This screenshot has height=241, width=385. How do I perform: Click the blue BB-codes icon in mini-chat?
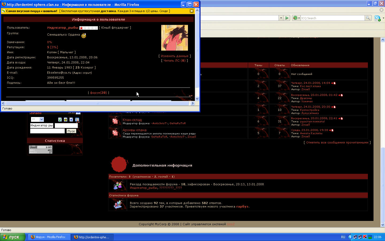(71, 119)
